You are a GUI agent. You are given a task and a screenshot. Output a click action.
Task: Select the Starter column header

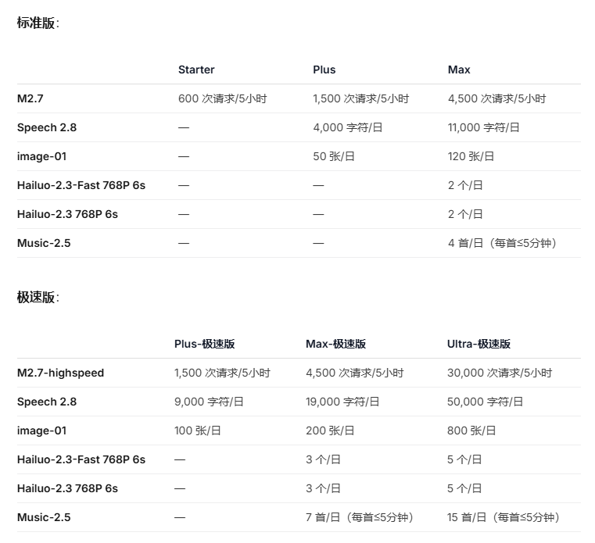(196, 70)
